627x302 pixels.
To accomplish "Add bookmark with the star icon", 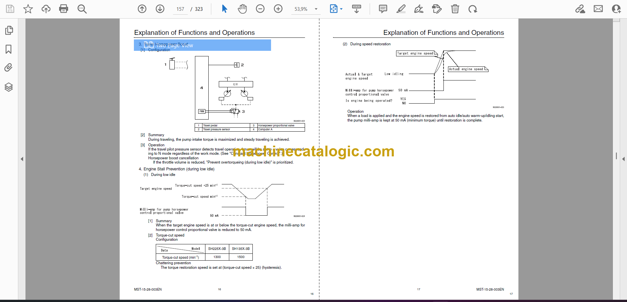I will click(x=28, y=9).
